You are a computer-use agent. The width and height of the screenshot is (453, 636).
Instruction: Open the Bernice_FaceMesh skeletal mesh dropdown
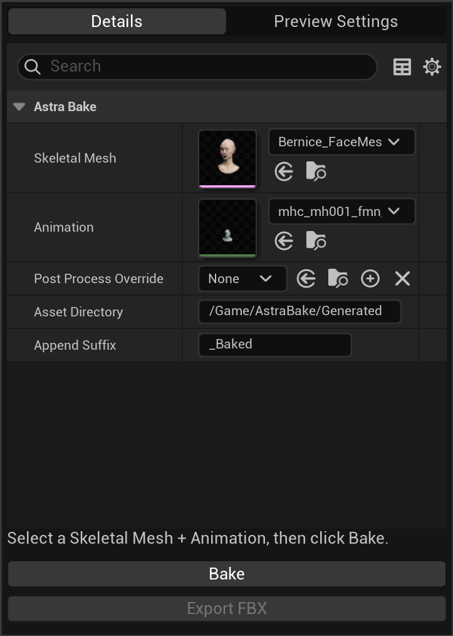tap(341, 142)
